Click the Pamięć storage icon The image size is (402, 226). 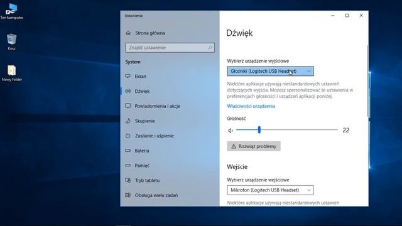pyautogui.click(x=128, y=165)
